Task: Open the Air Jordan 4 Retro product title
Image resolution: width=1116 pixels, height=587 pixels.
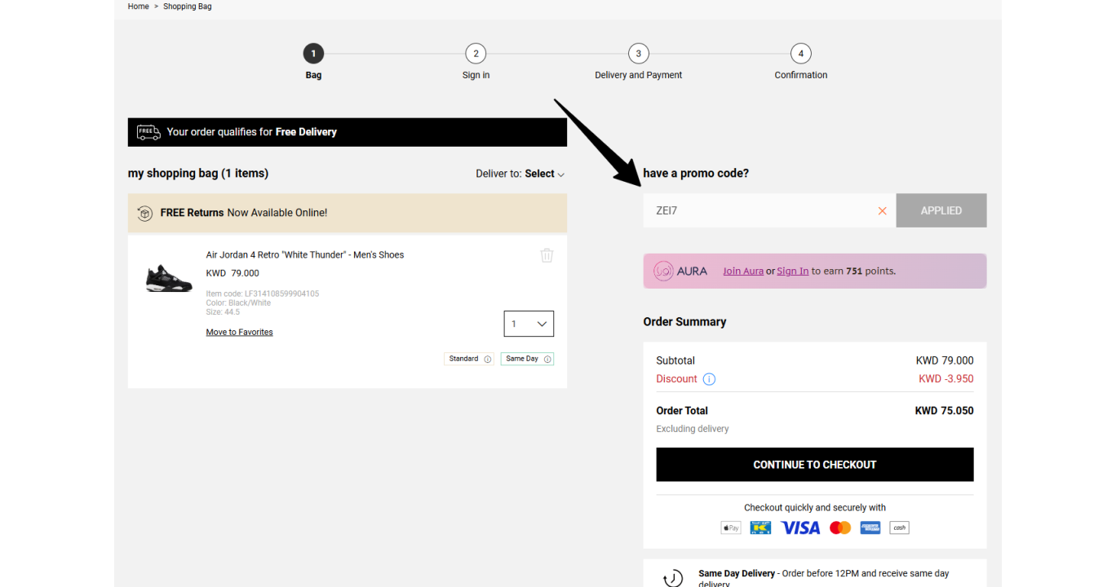Action: tap(305, 255)
